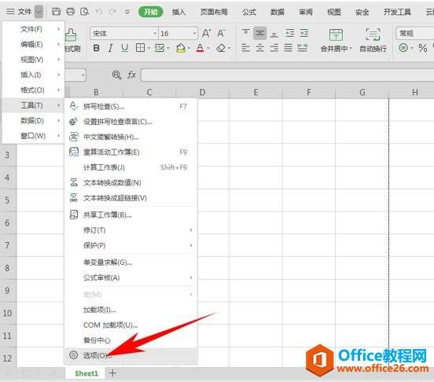Select 拼写检查(S) menu item

coord(131,106)
